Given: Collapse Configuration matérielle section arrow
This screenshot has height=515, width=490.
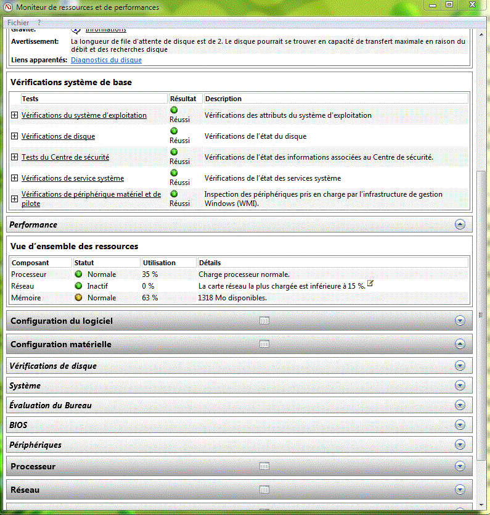Looking at the screenshot, I should pyautogui.click(x=460, y=344).
